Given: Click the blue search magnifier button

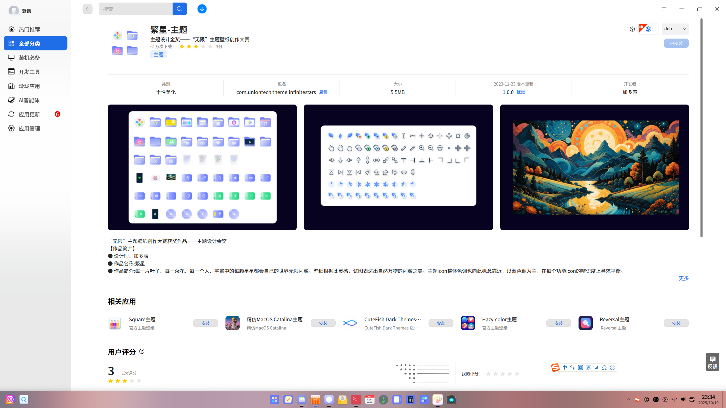Looking at the screenshot, I should click(x=180, y=9).
